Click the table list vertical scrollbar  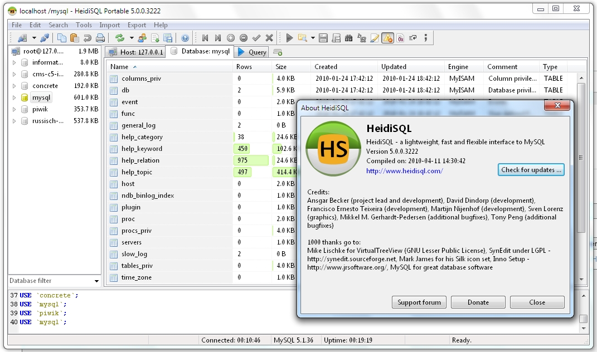point(581,178)
